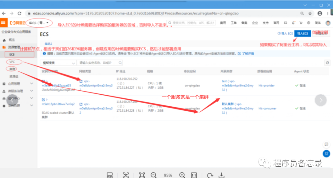Screen dimensions: 333x178
Task: Click the text recognition icon in viewer toolbar
Action: pos(126,175)
